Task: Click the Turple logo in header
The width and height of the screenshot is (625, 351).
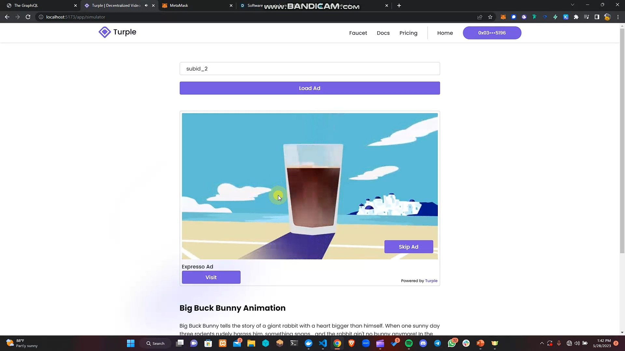Action: pyautogui.click(x=118, y=32)
